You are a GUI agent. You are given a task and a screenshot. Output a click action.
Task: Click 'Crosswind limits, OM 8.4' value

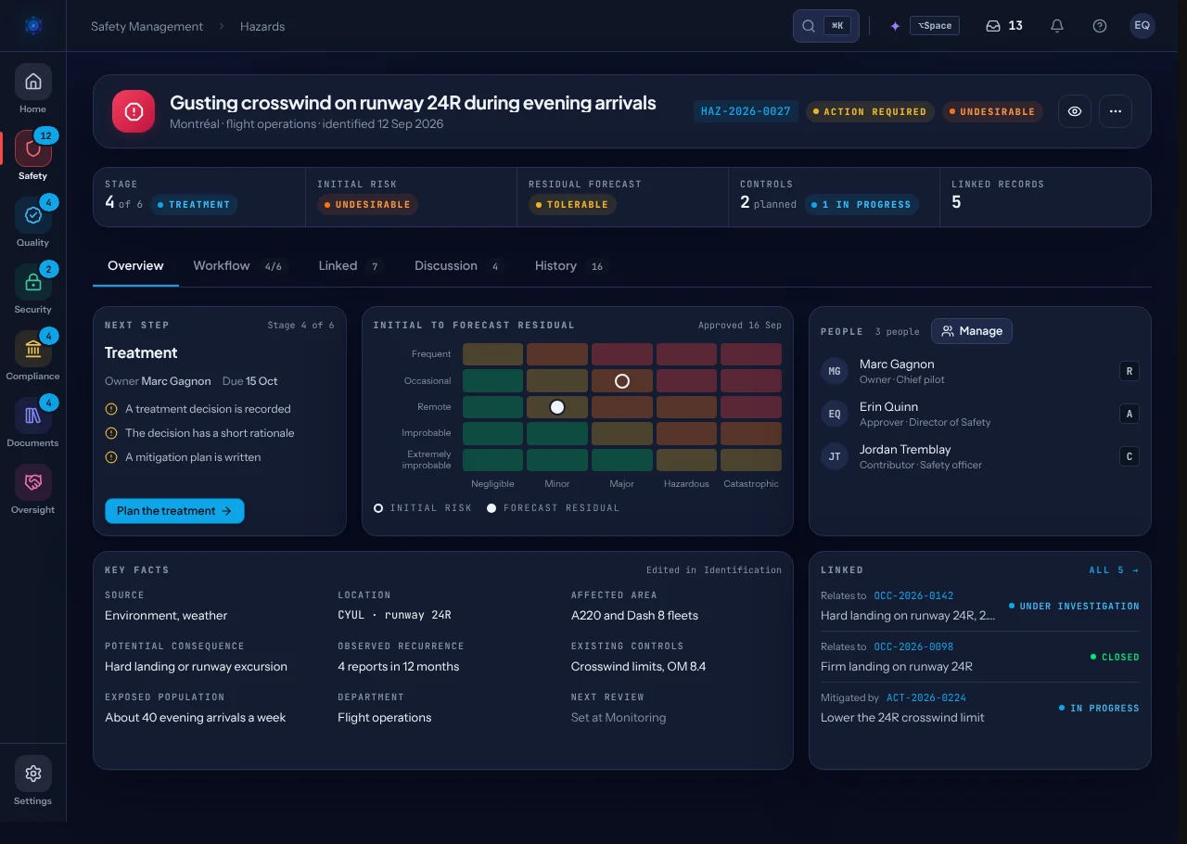639,667
